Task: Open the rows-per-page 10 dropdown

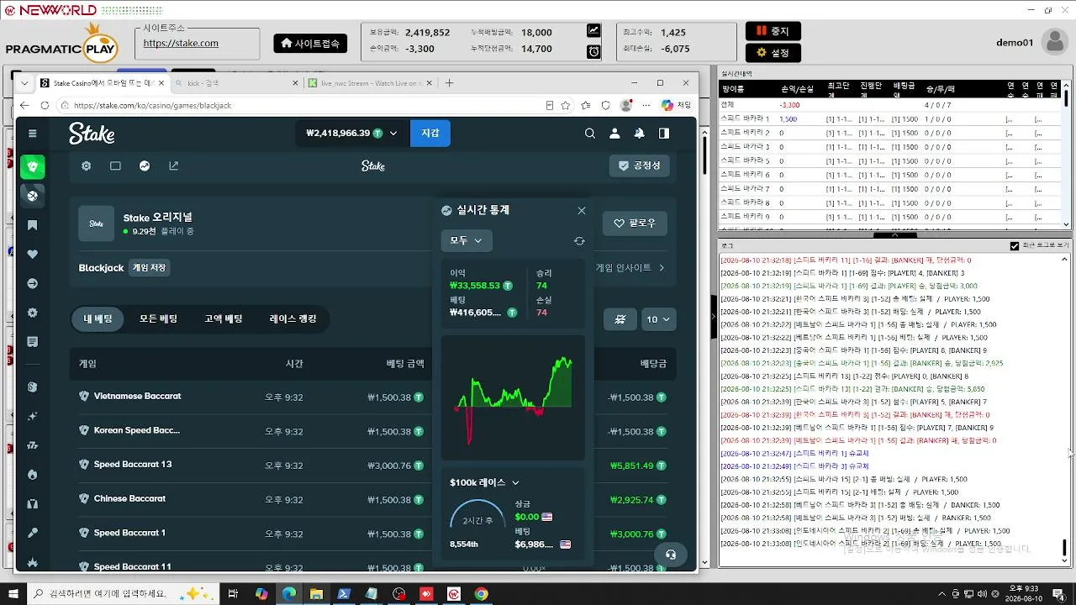Action: click(658, 319)
